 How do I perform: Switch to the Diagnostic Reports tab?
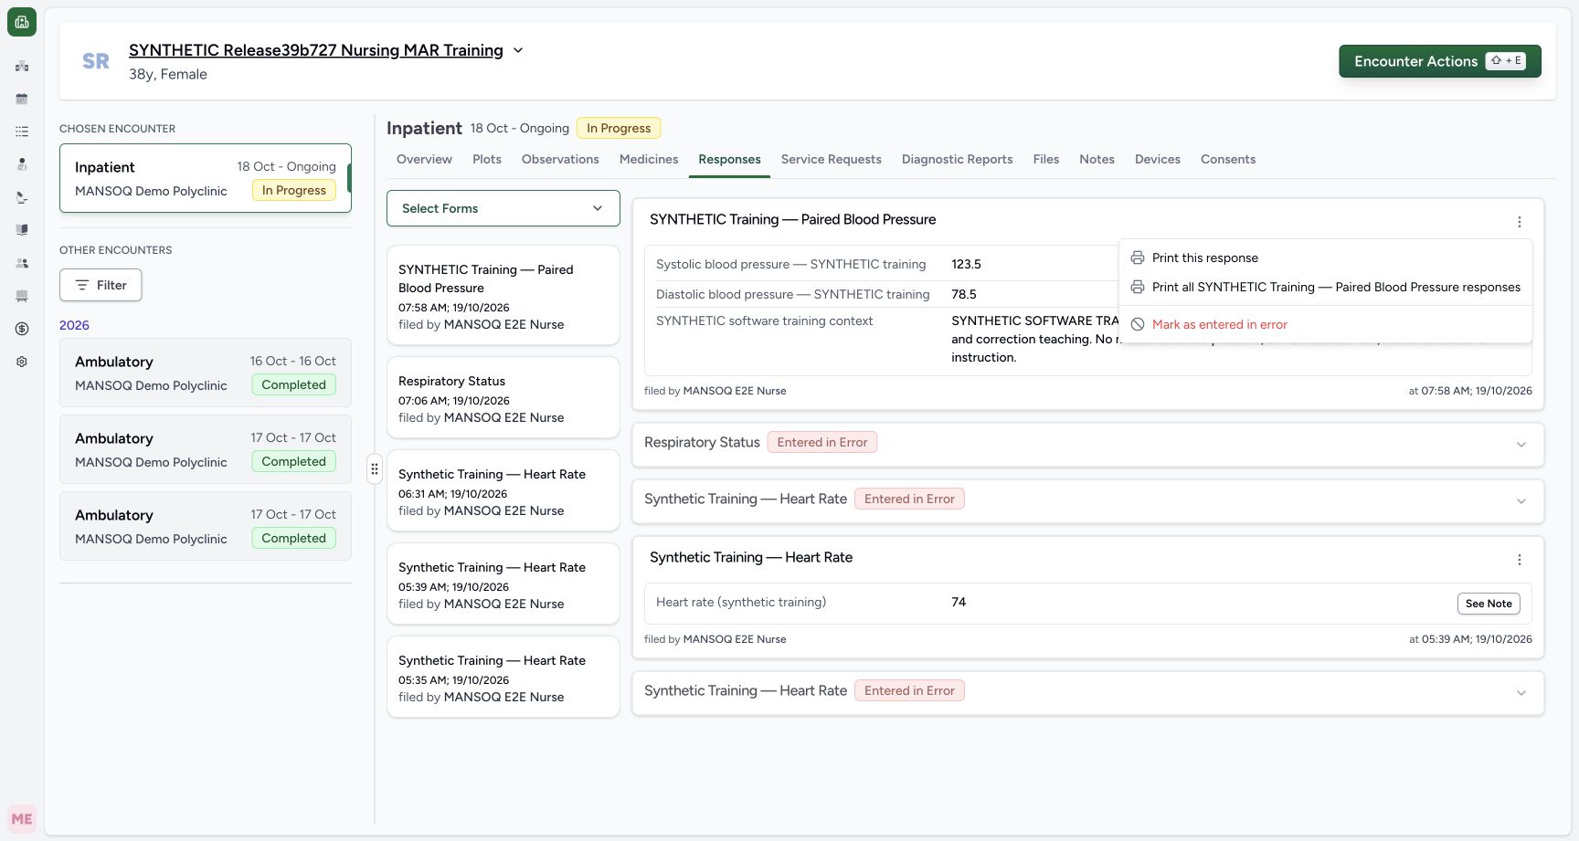tap(957, 159)
